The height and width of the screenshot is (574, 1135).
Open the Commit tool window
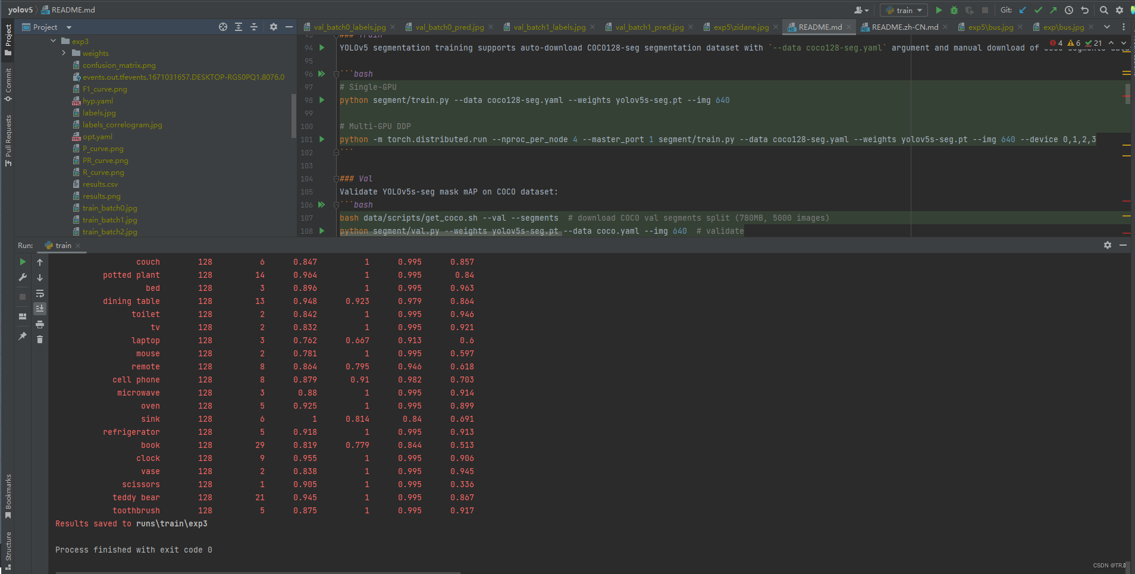pyautogui.click(x=8, y=84)
